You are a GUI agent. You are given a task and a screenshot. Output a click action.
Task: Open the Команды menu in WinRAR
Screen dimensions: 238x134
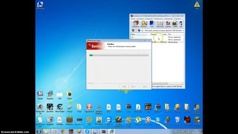pos(140,19)
